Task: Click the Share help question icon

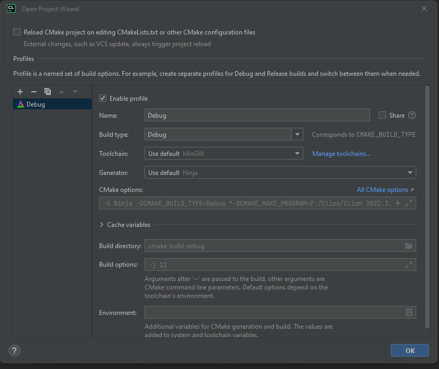Action: pos(412,115)
